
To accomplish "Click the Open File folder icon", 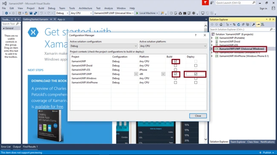I will coord(26,13).
